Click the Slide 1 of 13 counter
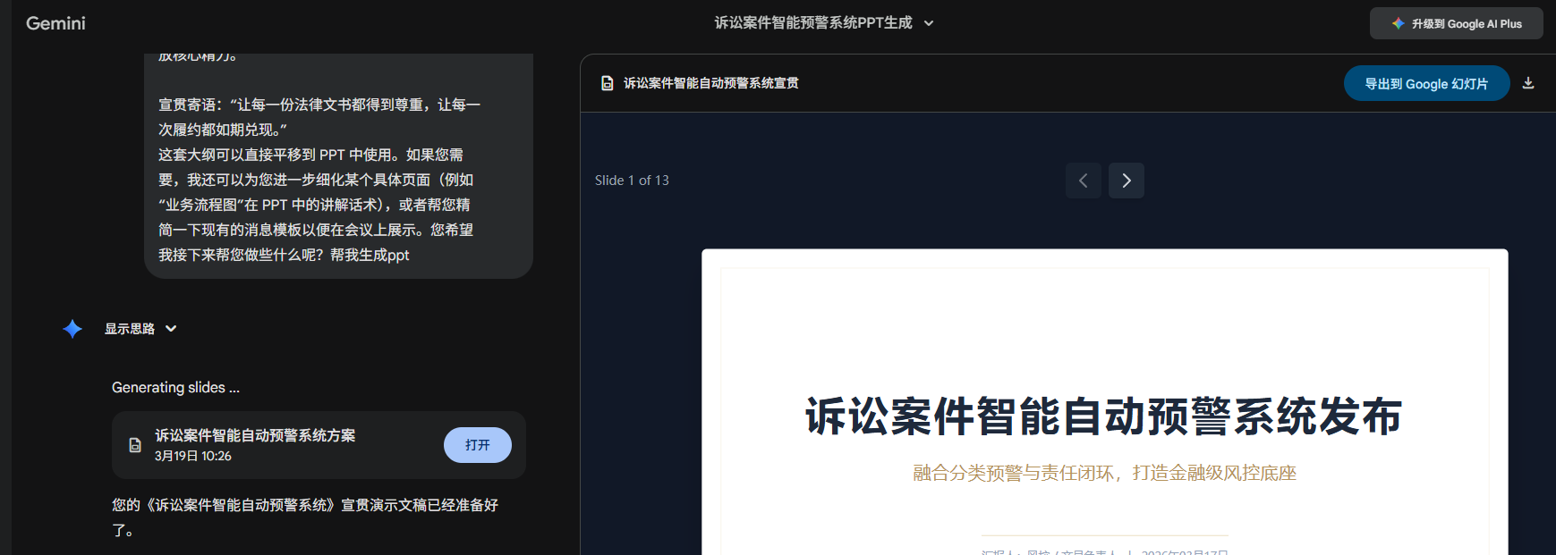Viewport: 1556px width, 555px height. [x=632, y=181]
